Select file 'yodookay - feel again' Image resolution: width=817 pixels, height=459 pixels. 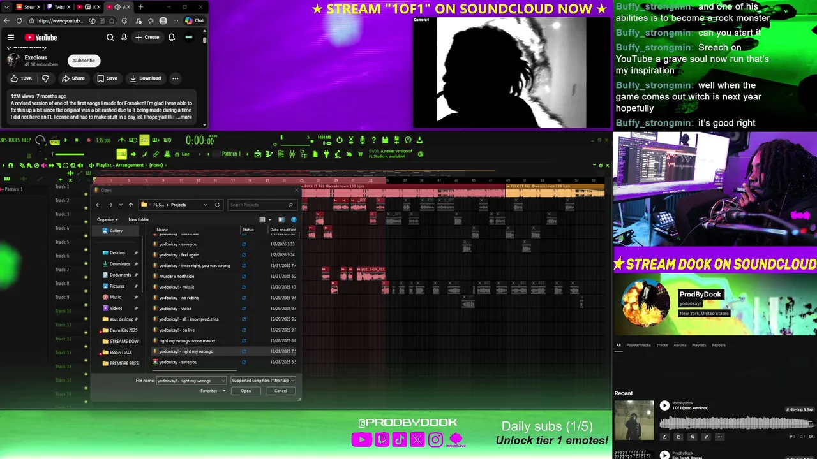coord(179,255)
